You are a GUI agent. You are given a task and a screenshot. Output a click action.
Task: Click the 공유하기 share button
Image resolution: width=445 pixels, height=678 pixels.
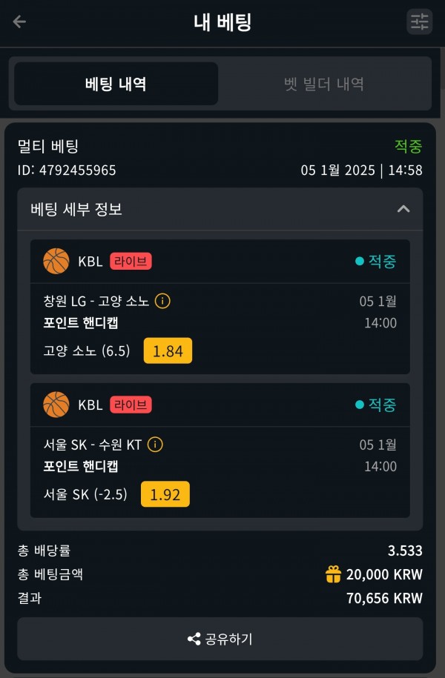click(x=220, y=639)
